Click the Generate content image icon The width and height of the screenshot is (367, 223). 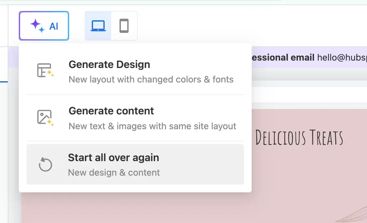click(x=45, y=117)
